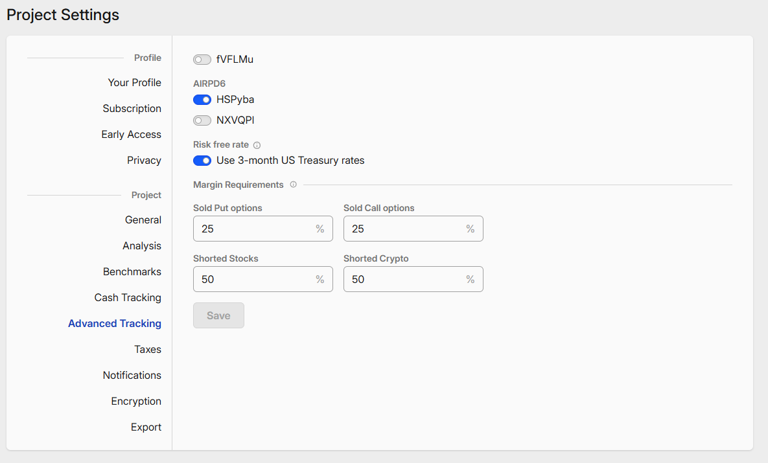Go to Subscription settings
This screenshot has width=768, height=463.
click(132, 109)
